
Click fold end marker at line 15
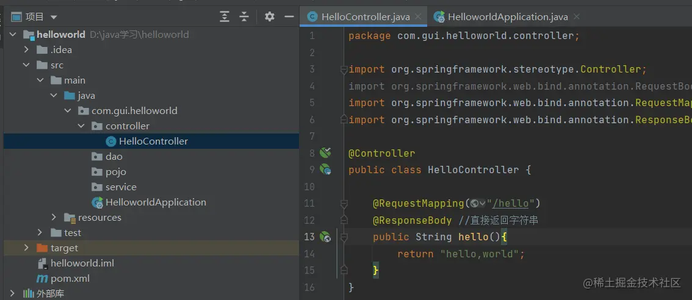tap(344, 270)
